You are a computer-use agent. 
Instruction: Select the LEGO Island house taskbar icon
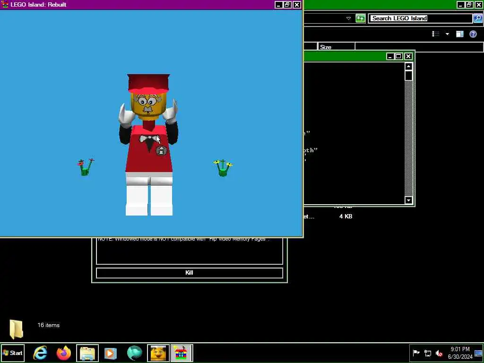point(181,353)
